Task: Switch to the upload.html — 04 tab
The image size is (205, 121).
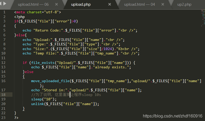Action: pyautogui.click(x=139, y=4)
